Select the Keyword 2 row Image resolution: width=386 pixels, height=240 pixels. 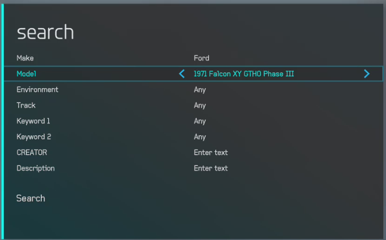click(x=193, y=137)
